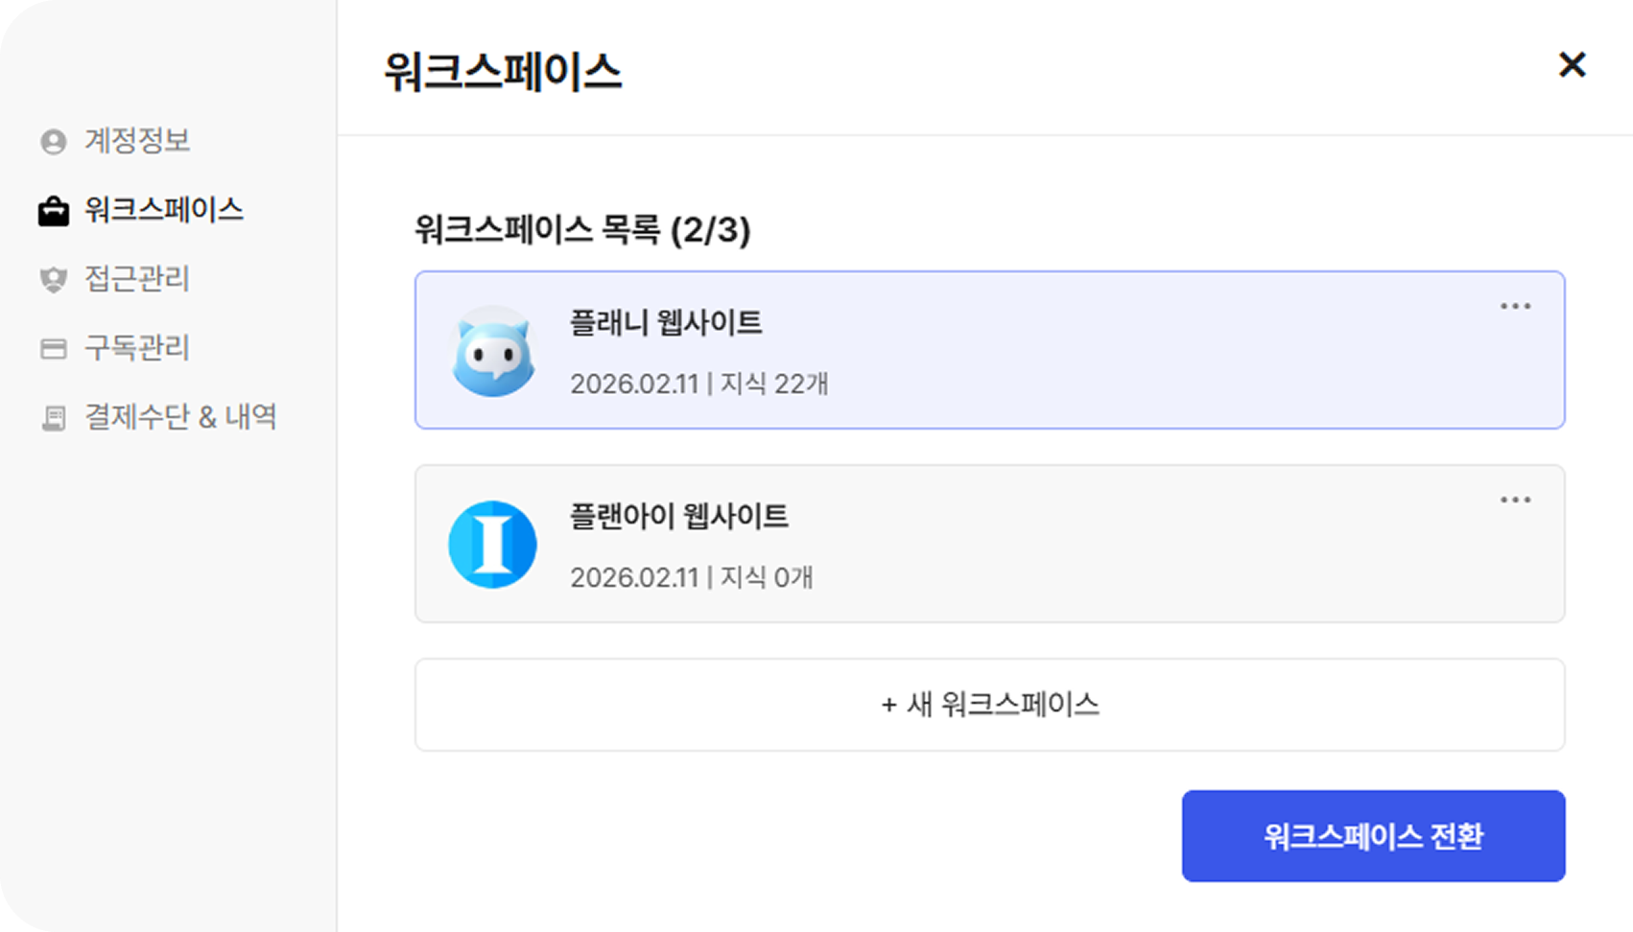Viewport: 1633px width, 932px height.
Task: Click the 접근관리 shield icon
Action: [x=54, y=280]
